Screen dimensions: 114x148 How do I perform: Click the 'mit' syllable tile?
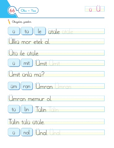click(x=27, y=63)
